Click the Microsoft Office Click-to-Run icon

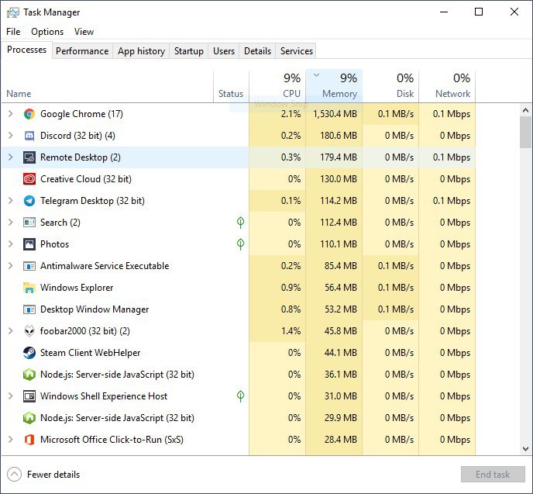29,440
